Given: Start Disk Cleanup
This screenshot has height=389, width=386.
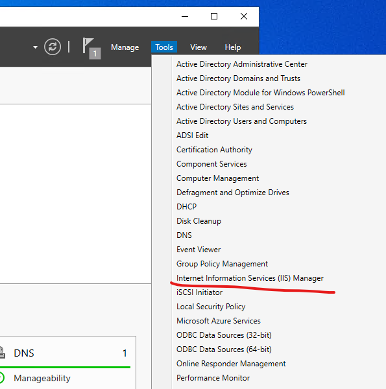Looking at the screenshot, I should tap(199, 221).
